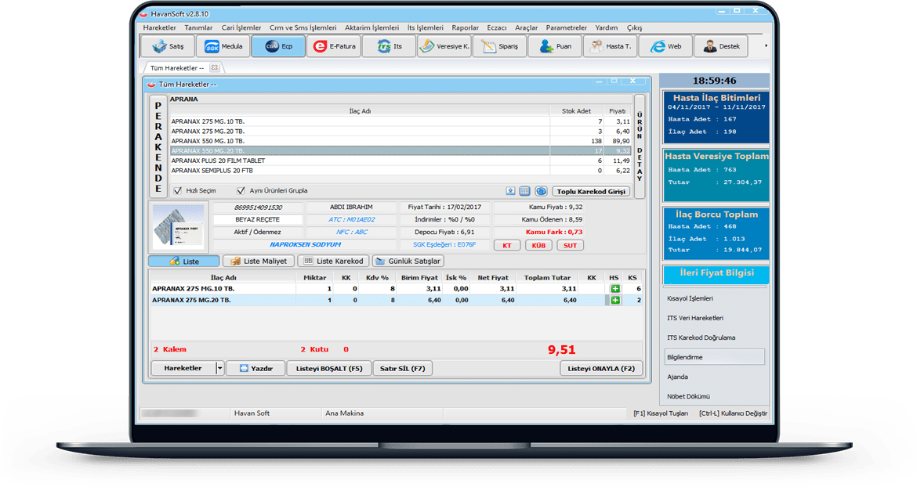The height and width of the screenshot is (487, 917).
Task: Open the Raporlar menu
Action: point(465,27)
